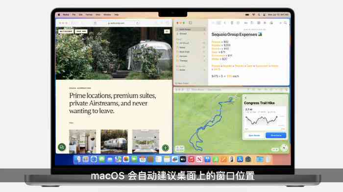This screenshot has width=343, height=192.
Task: Select the map mode button on the map
Action: click(180, 149)
